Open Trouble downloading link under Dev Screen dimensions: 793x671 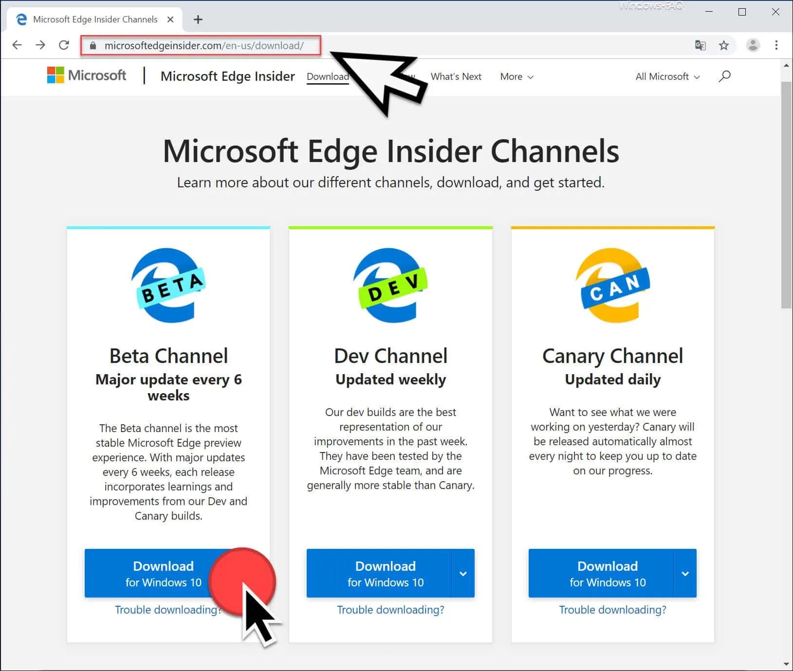click(x=390, y=610)
